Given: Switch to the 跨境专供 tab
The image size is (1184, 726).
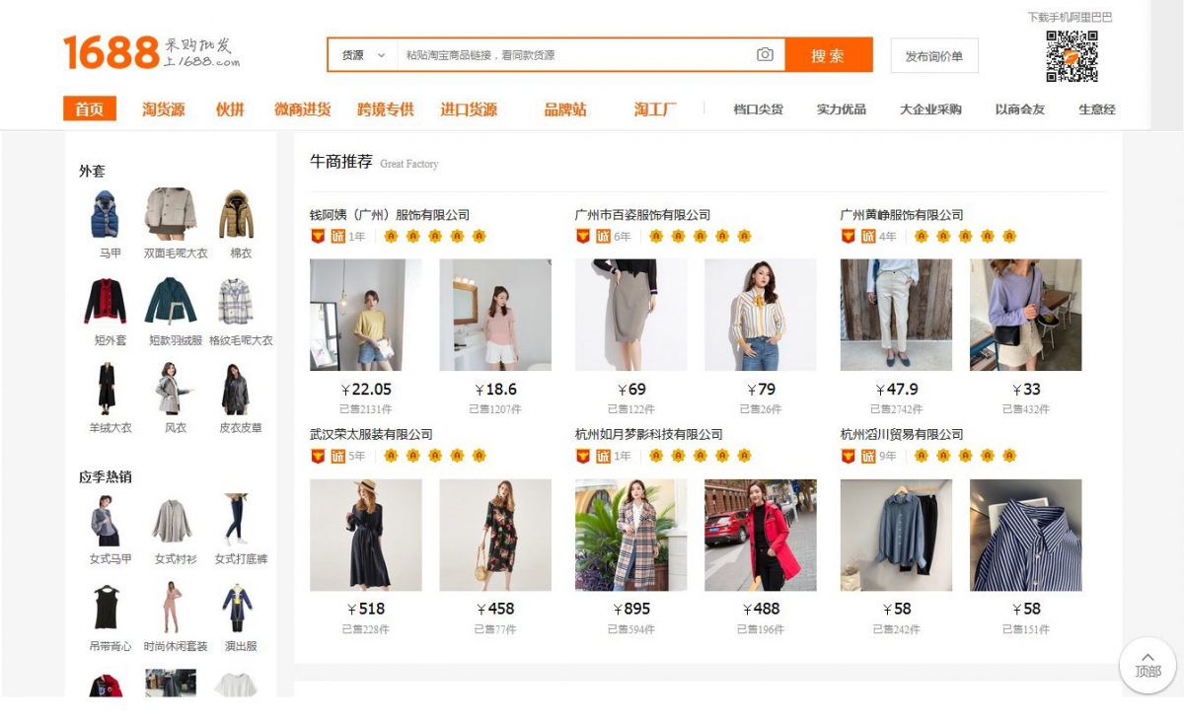Looking at the screenshot, I should click(386, 109).
